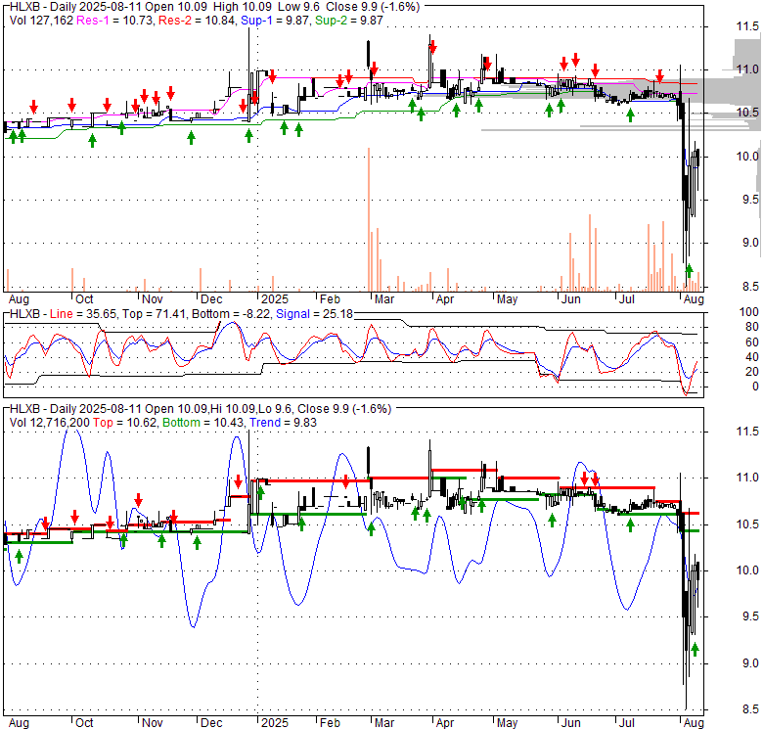Click the tallest volume bar in late February
Screen dimensions: 763x729
tap(368, 218)
